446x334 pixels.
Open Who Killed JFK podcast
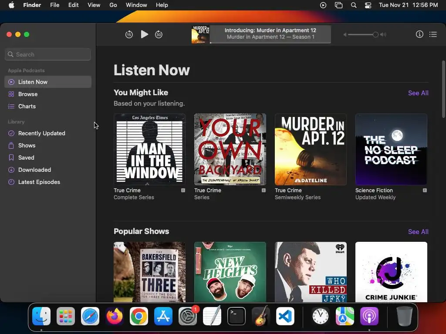pyautogui.click(x=311, y=272)
